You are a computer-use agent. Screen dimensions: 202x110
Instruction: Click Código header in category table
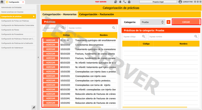pos(146,44)
